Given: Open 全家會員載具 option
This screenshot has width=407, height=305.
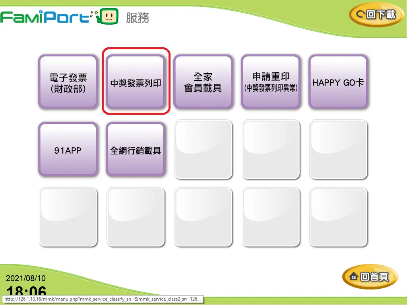Looking at the screenshot, I should click(x=203, y=82).
